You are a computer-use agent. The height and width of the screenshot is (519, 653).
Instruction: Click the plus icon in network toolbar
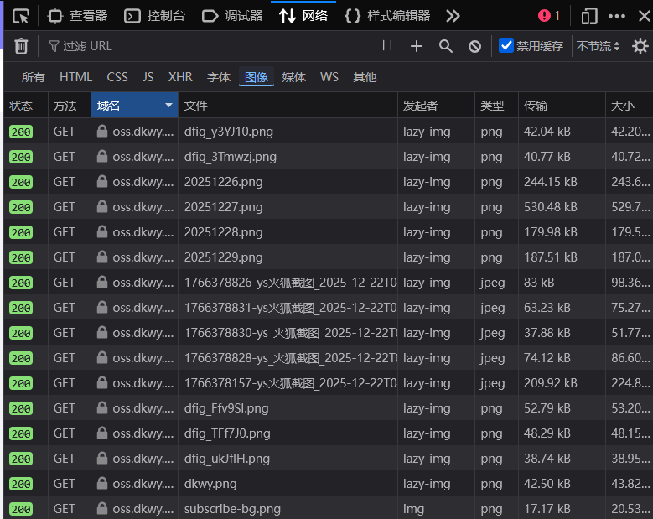[417, 46]
